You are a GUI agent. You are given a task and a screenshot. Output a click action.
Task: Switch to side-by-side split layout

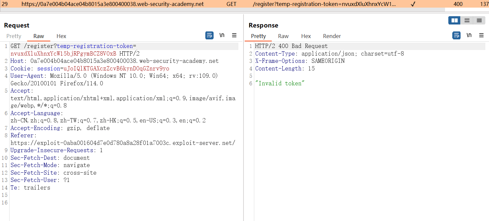[x=455, y=21]
